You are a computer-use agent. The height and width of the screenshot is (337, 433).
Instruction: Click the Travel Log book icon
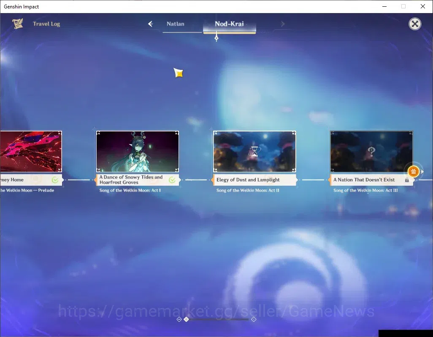point(18,24)
